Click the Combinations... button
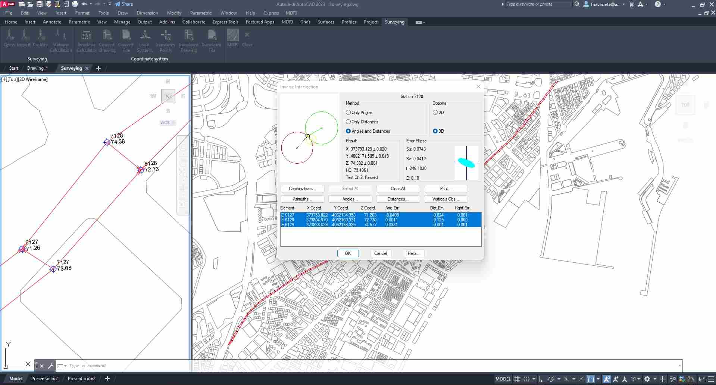This screenshot has width=716, height=385. click(302, 189)
